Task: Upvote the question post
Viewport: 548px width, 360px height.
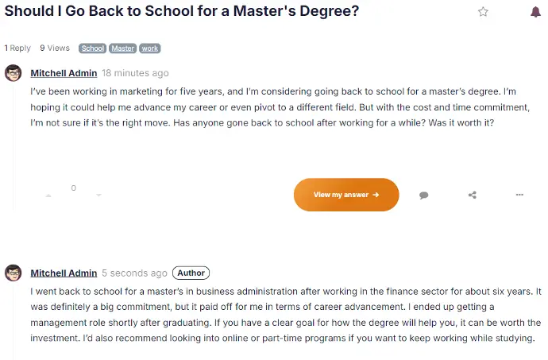Action: pos(48,195)
